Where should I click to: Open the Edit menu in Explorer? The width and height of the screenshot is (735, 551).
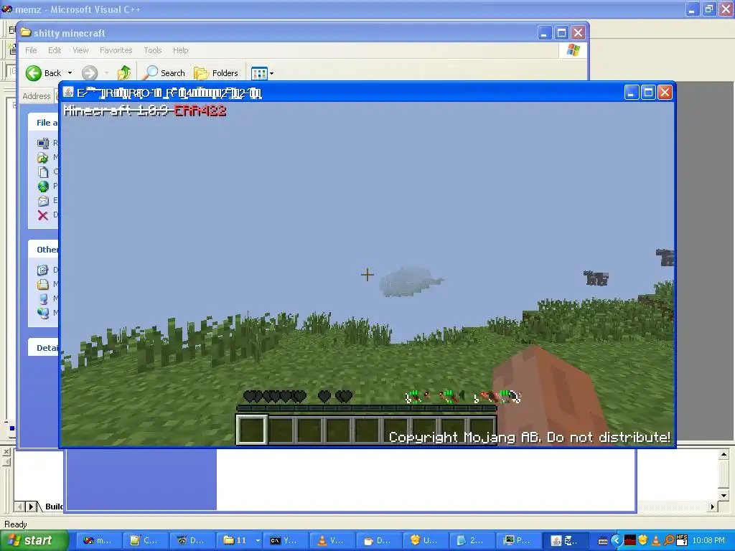[55, 50]
